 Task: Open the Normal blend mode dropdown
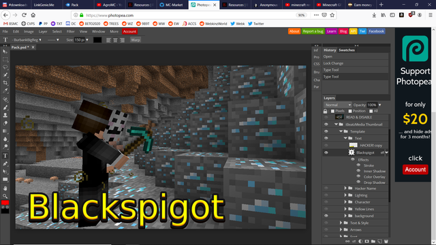338,105
